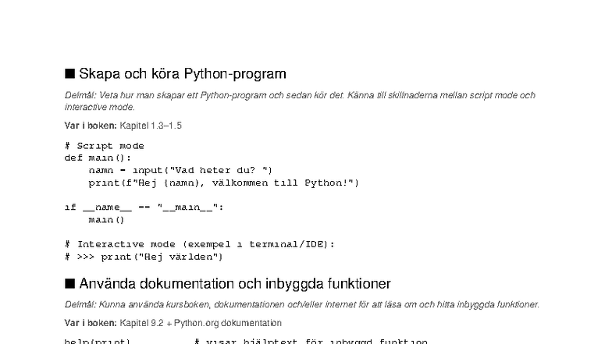Screen dimensions: 612x344
Task: Click the heading 'Skapa och köra Python-program'
Action: coord(183,73)
